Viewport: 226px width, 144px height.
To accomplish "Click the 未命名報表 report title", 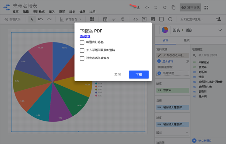I will 25,6.
